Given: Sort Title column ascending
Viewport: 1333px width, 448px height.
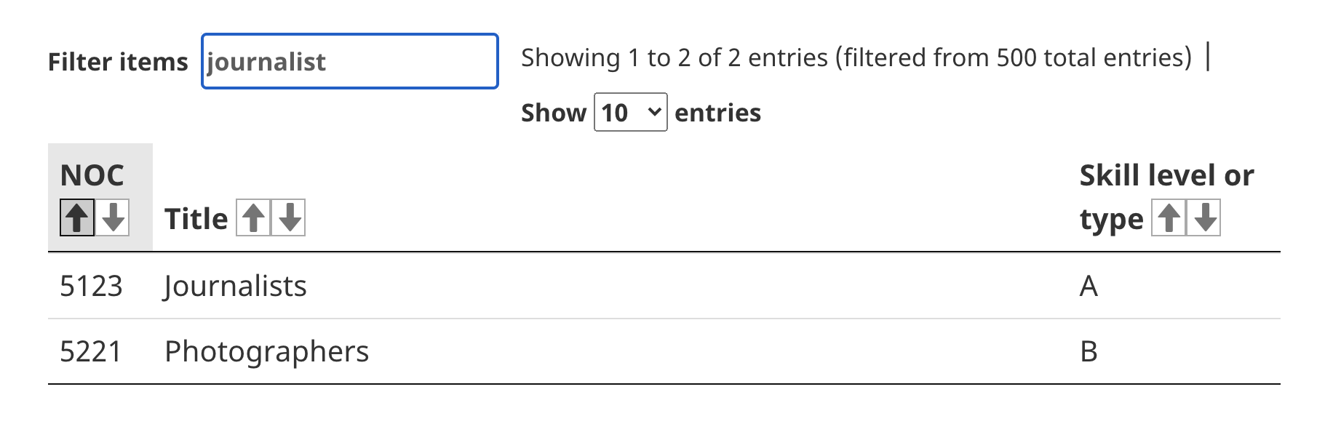Looking at the screenshot, I should click(253, 217).
